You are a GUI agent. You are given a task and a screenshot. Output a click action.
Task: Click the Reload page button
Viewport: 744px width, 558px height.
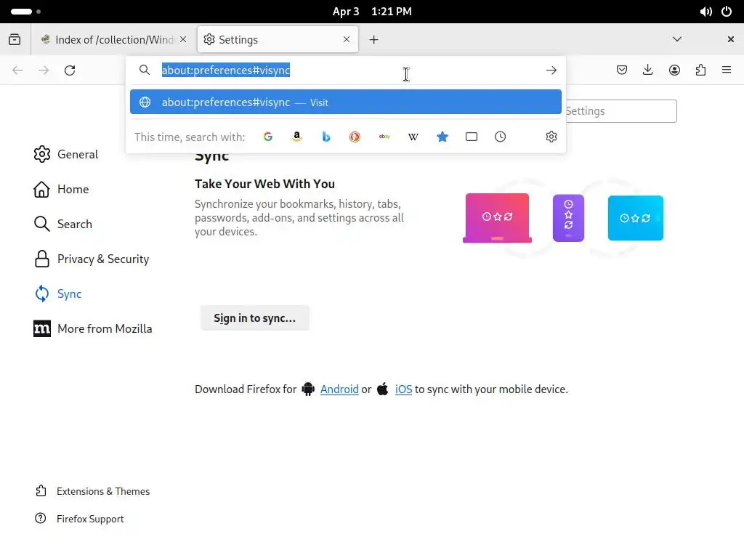(70, 70)
